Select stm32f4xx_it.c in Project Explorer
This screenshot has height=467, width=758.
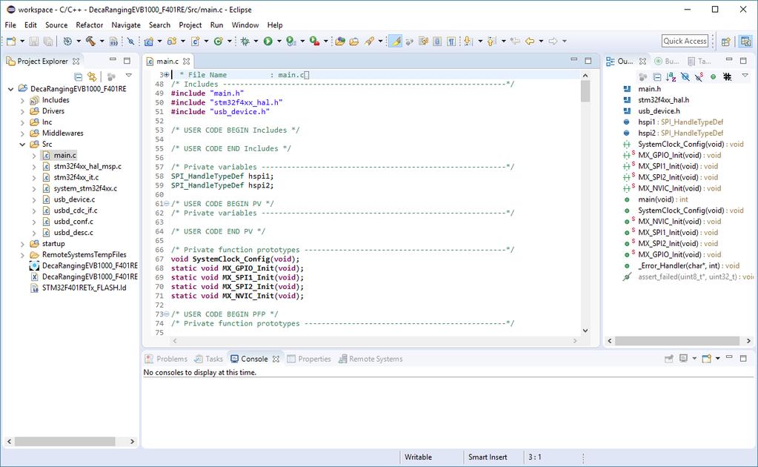coord(76,177)
